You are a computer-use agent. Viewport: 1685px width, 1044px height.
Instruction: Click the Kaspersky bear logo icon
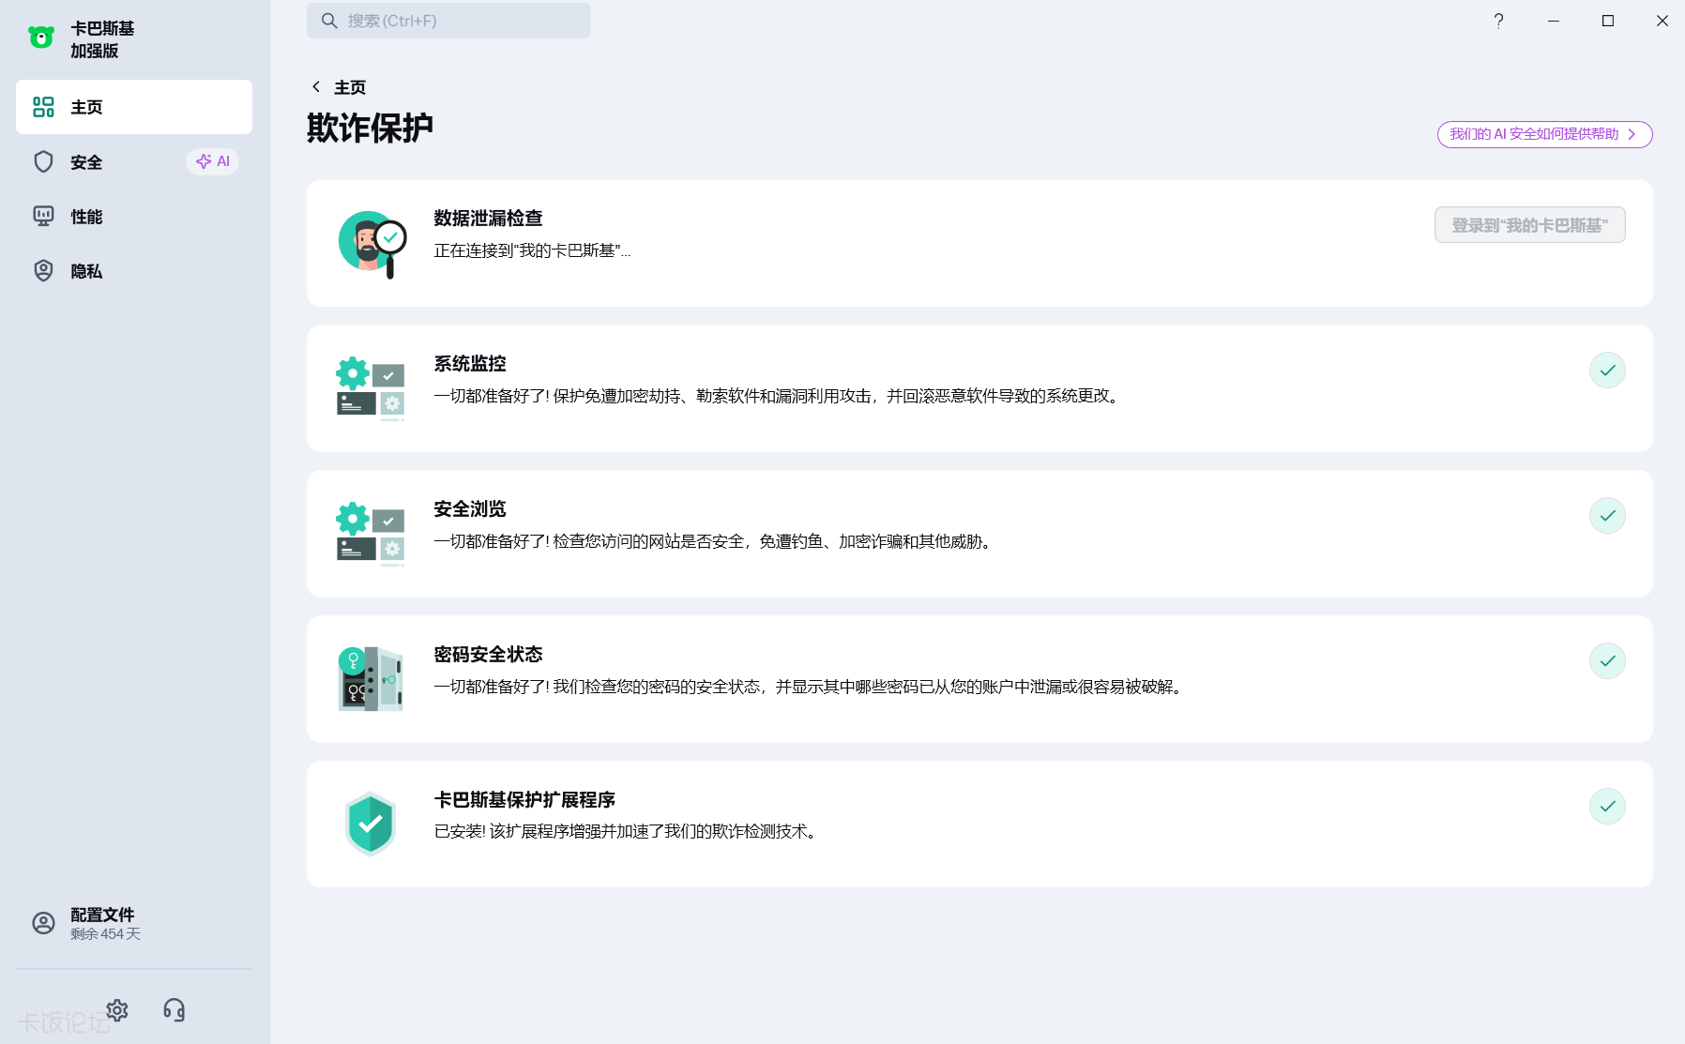(x=41, y=38)
